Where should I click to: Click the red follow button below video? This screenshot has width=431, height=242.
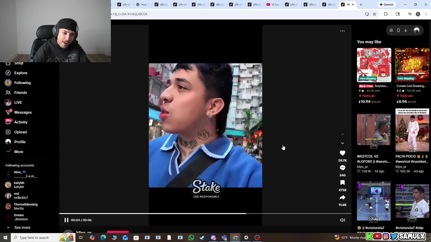pyautogui.click(x=118, y=232)
